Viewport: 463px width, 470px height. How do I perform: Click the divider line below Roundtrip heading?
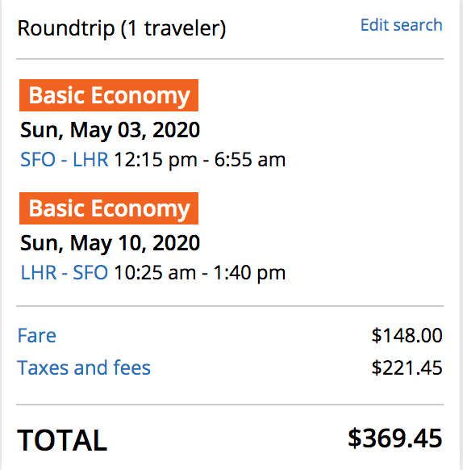[230, 59]
